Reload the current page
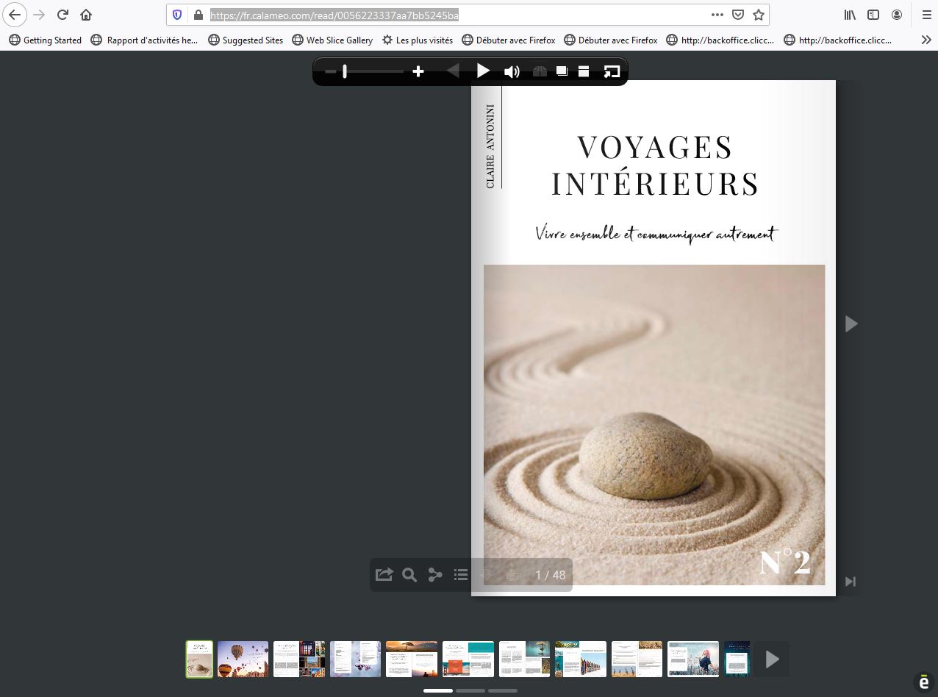The height and width of the screenshot is (697, 938). (63, 15)
